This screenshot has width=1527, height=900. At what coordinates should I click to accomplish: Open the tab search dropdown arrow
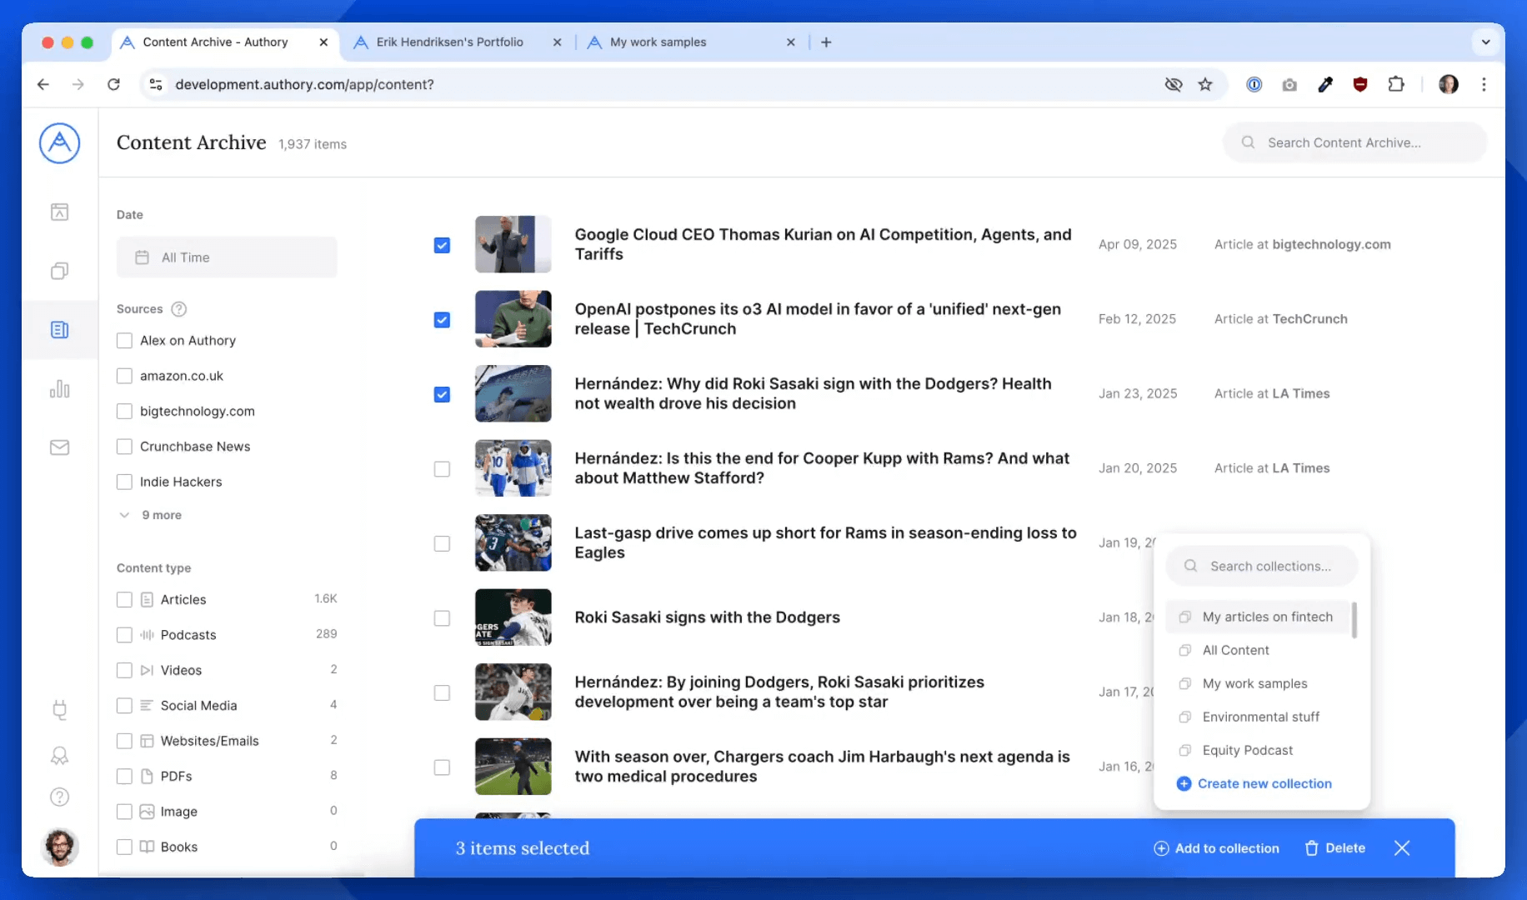[1485, 42]
